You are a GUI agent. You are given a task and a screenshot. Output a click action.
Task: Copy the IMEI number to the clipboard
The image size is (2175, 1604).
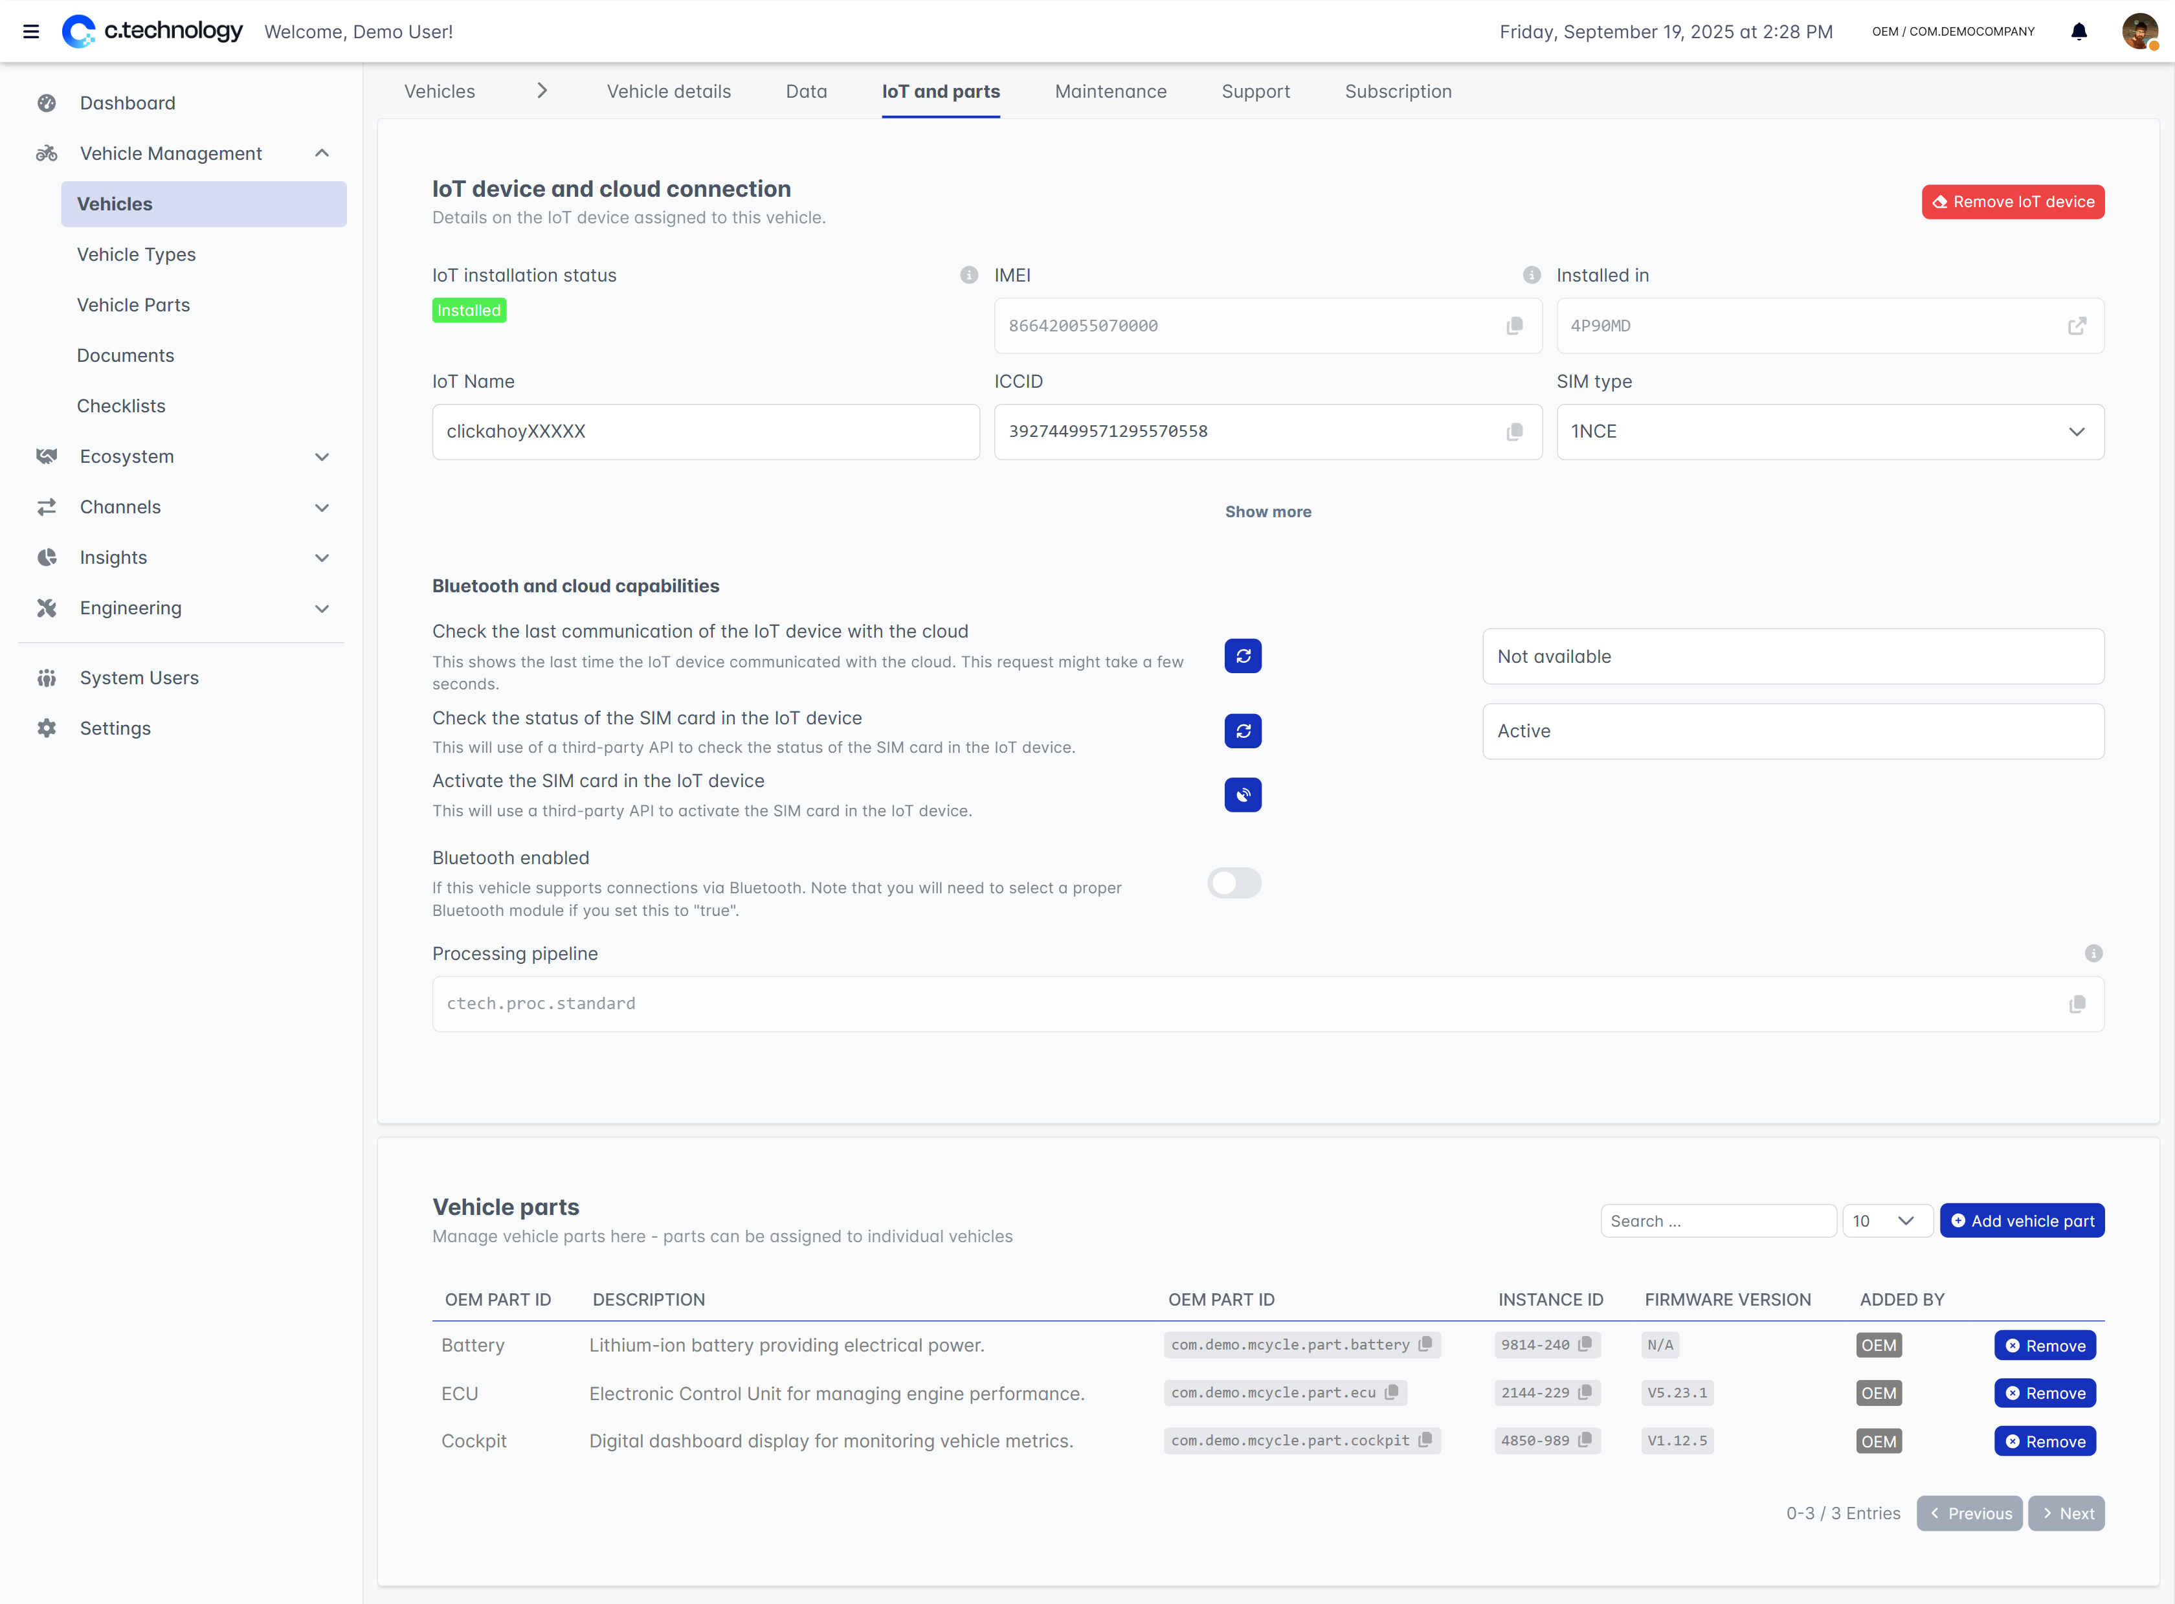1513,326
